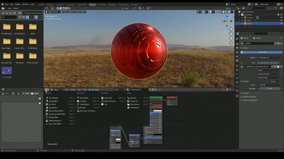This screenshot has width=284, height=159.
Task: Choose Dope Sheet under Animation
Action: point(84,98)
